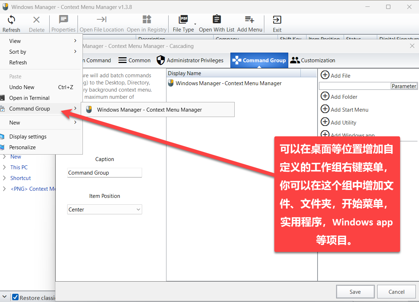Image resolution: width=419 pixels, height=302 pixels.
Task: Click Add Folder label
Action: point(344,97)
